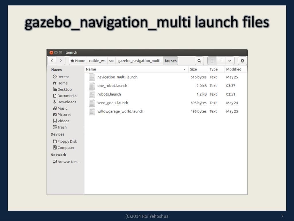
Task: Sort by the Modified column header
Action: click(x=236, y=69)
